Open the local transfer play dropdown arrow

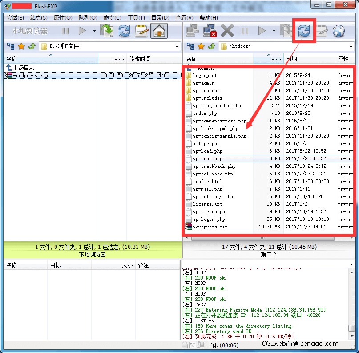[x=94, y=31]
